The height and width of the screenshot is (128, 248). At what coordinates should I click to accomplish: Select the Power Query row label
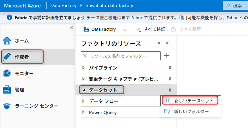click(103, 112)
